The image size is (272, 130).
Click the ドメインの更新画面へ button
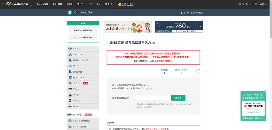[x=83, y=30]
